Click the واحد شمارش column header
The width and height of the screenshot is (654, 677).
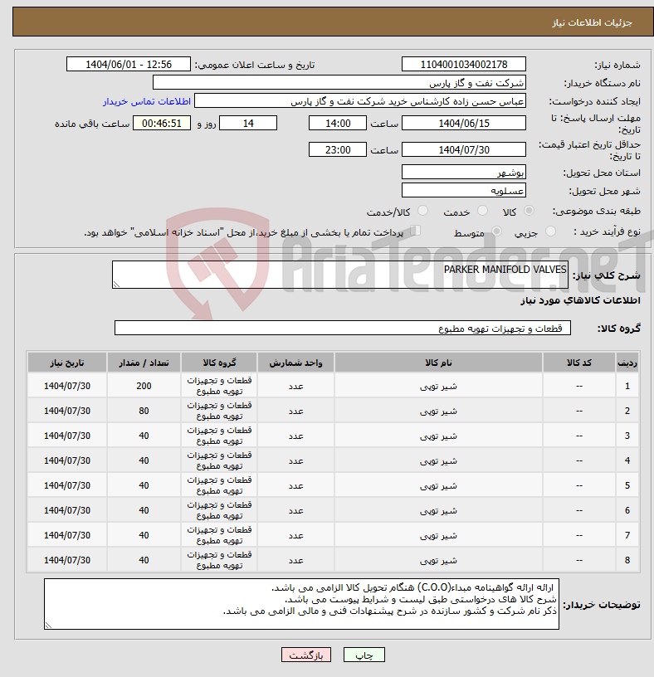point(296,363)
